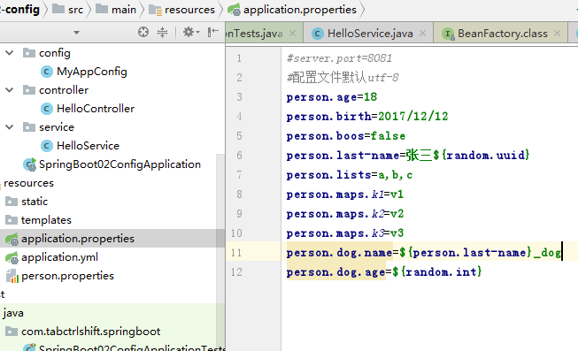Click line number 1 in the gutter
Screen dimensions: 578x351
click(239, 58)
